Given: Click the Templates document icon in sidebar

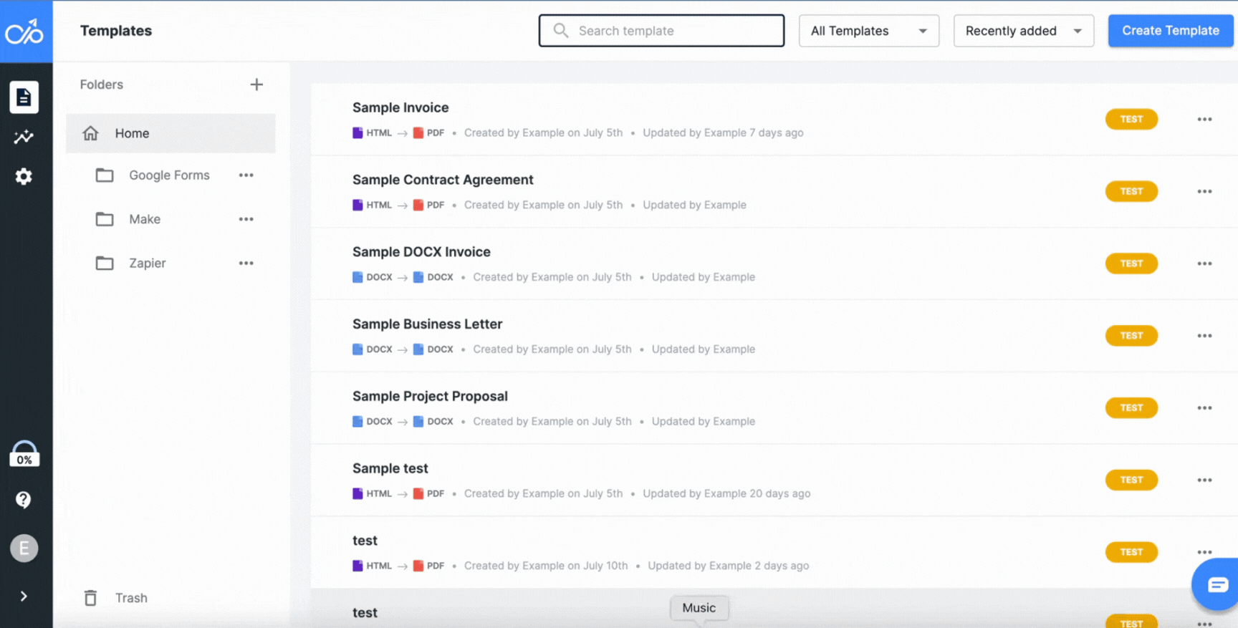Looking at the screenshot, I should point(24,97).
